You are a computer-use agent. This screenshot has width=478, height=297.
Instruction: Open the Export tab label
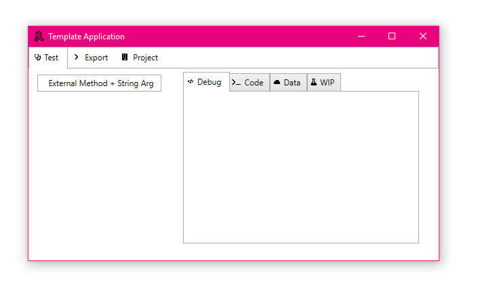pos(96,58)
